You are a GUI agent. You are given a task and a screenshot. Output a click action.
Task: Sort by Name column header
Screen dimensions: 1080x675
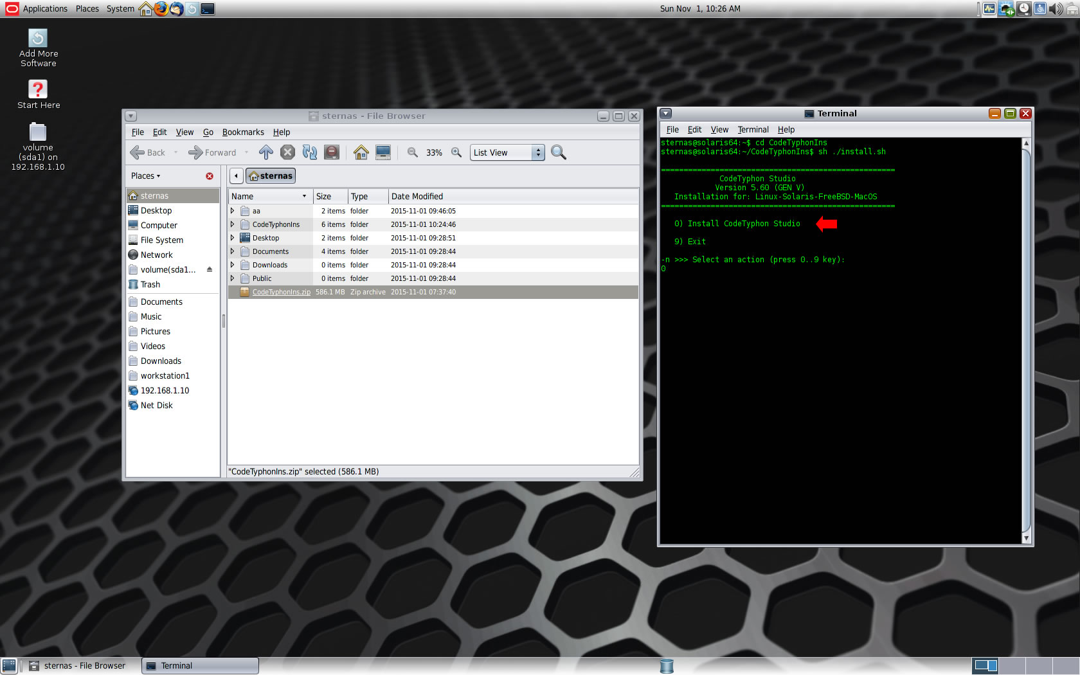click(271, 196)
